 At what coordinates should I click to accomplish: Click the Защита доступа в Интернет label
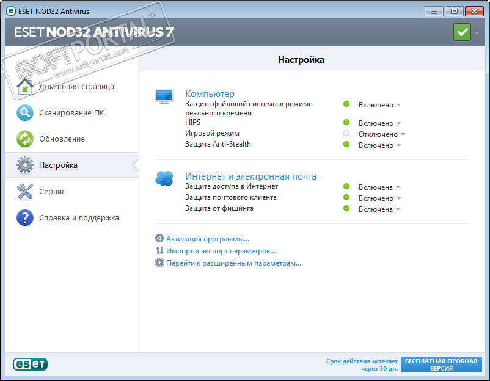pyautogui.click(x=231, y=186)
